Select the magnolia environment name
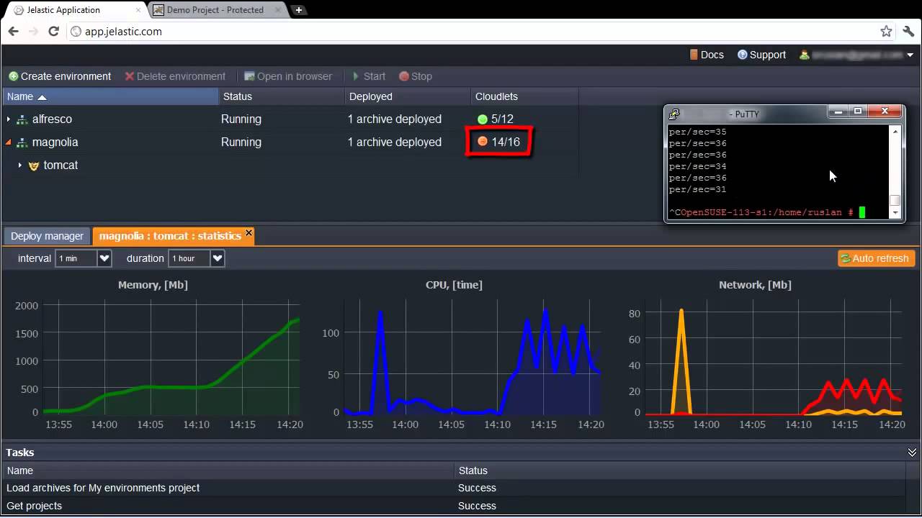 55,142
